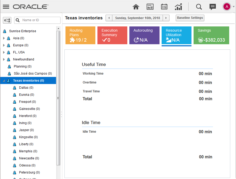This screenshot has width=236, height=179.
Task: Click the Kingsville bucket icon
Action: [15, 137]
